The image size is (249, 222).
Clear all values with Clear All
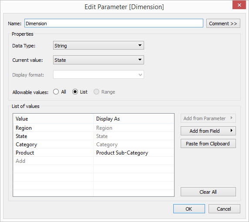pos(208,192)
